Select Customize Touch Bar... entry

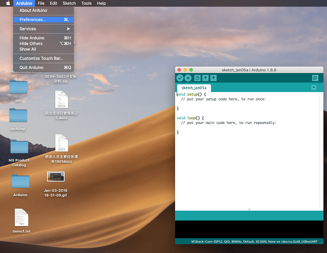(x=43, y=58)
